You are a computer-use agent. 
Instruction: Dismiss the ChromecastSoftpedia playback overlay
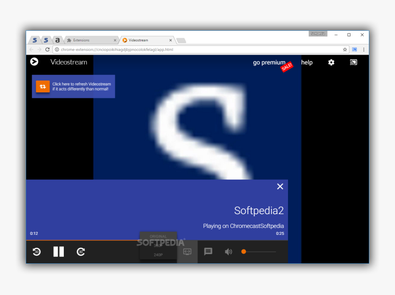[x=280, y=187]
